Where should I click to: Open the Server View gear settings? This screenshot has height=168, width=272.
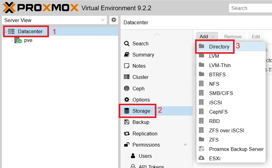[x=114, y=20]
